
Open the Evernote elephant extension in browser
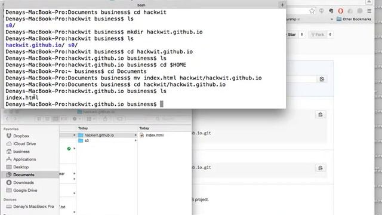(x=331, y=11)
